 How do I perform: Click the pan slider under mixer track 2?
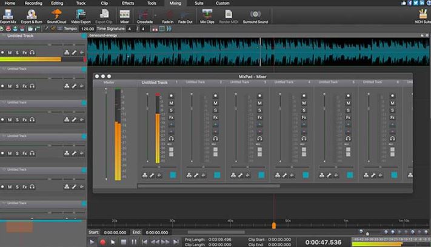pos(204,167)
